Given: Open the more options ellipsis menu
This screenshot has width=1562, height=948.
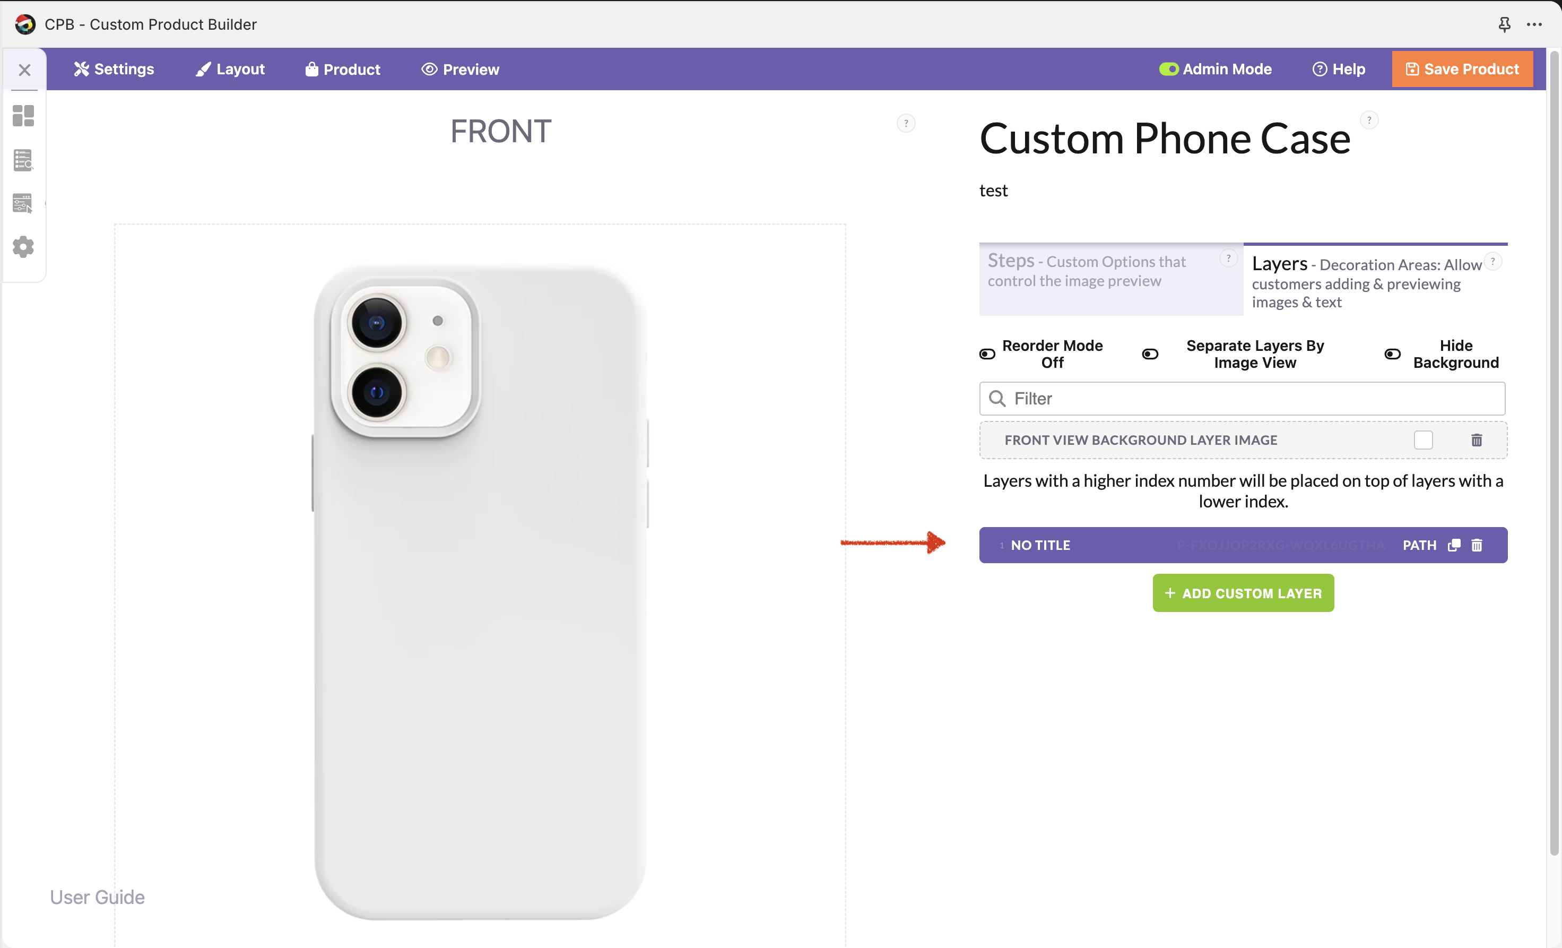Looking at the screenshot, I should (x=1534, y=24).
